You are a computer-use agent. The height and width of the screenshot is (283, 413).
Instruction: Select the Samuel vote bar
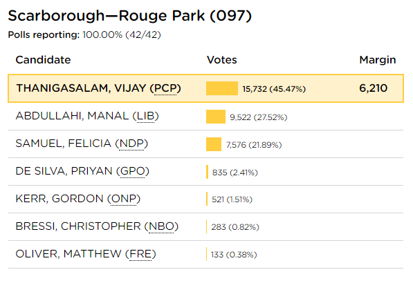coord(214,144)
